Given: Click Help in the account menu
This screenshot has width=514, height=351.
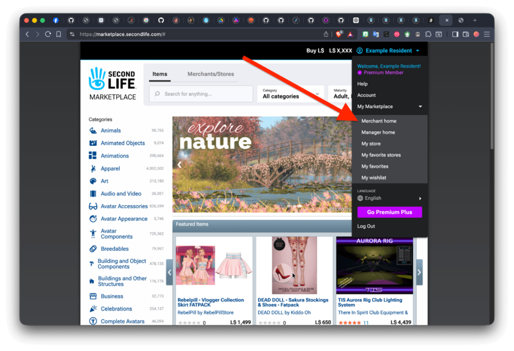Looking at the screenshot, I should click(362, 84).
